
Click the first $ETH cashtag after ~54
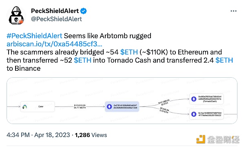[129, 52]
